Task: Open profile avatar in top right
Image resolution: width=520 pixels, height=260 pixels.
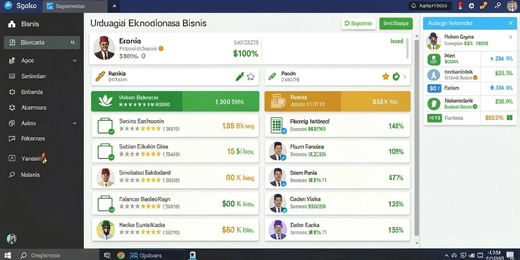Action: tap(512, 6)
